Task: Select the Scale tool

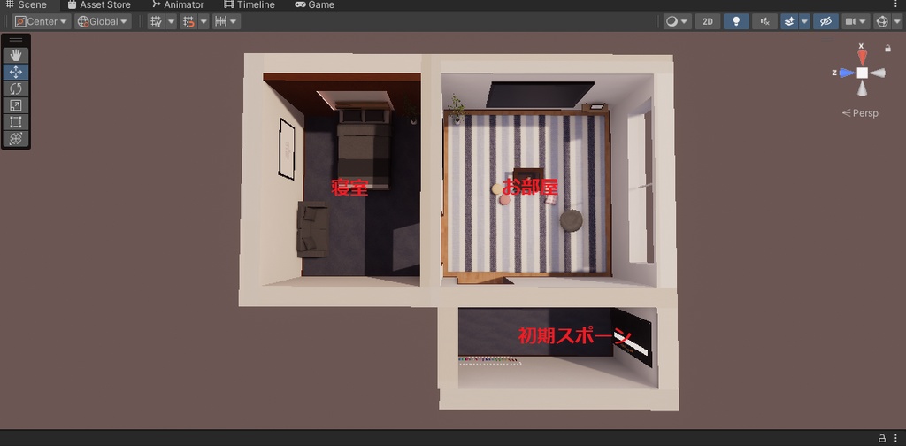Action: coord(16,105)
